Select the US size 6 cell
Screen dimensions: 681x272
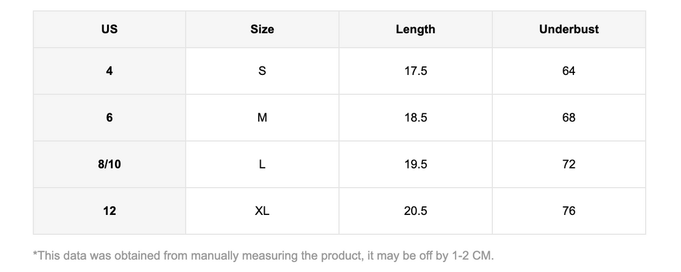tap(110, 118)
